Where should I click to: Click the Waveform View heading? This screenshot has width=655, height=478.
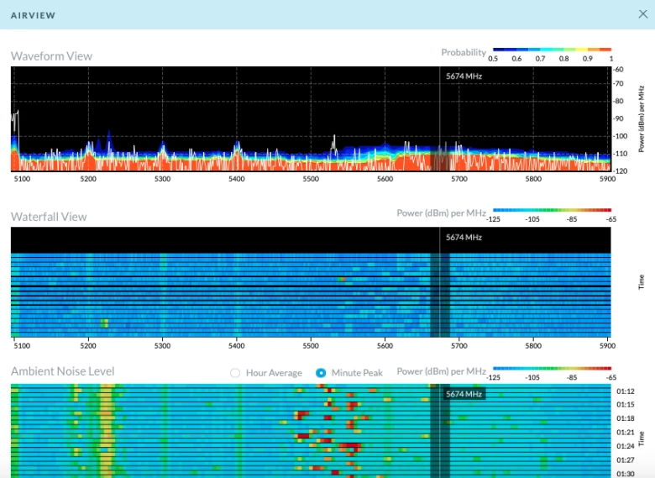(x=51, y=56)
